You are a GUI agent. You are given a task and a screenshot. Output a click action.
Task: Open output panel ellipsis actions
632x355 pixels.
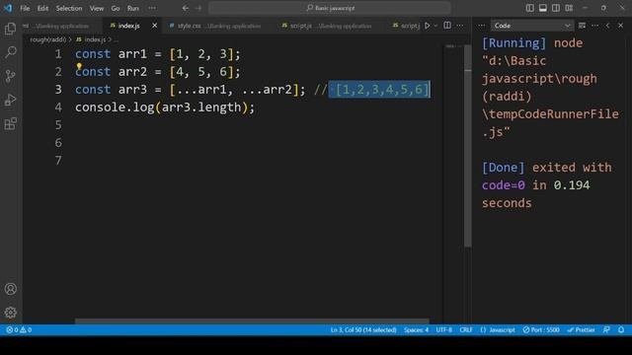pos(594,26)
